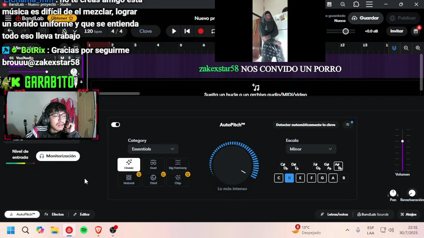This screenshot has width=424, height=238.
Task: Toggle the G#/Ab note key
Action: click(x=327, y=166)
